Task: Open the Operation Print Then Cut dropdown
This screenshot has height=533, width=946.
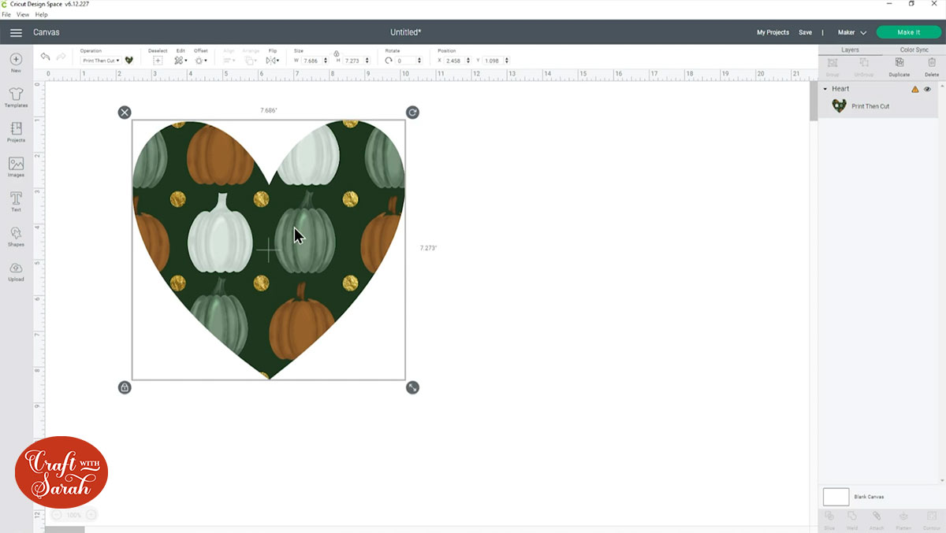Action: [100, 61]
